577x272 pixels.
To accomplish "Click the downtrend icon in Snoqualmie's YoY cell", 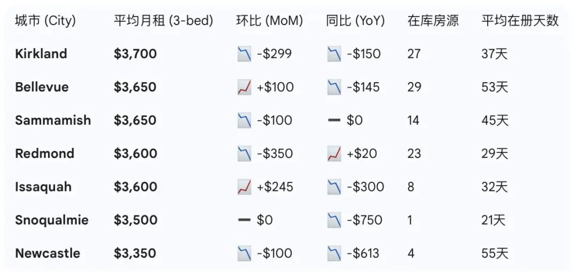I will tap(334, 220).
